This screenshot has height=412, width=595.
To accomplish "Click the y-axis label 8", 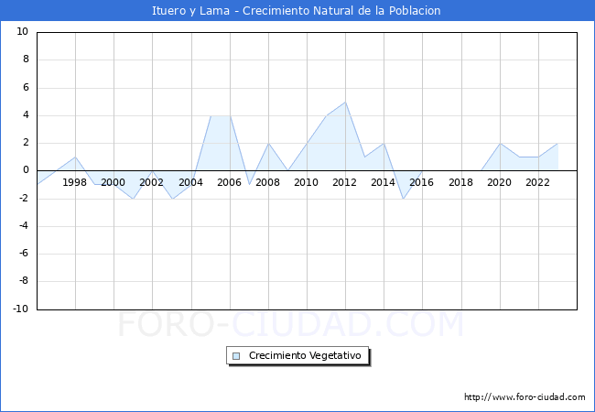I will click(26, 60).
